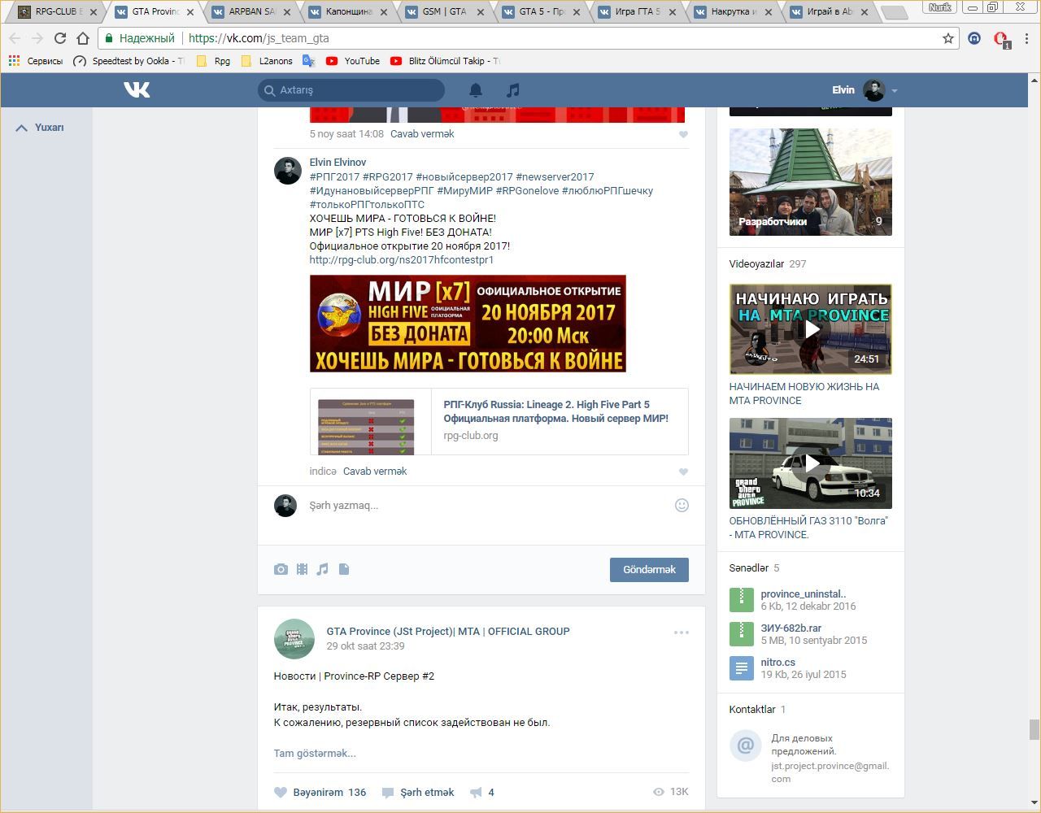The width and height of the screenshot is (1041, 813).
Task: Click Şərh etmək comment link
Action: click(418, 792)
